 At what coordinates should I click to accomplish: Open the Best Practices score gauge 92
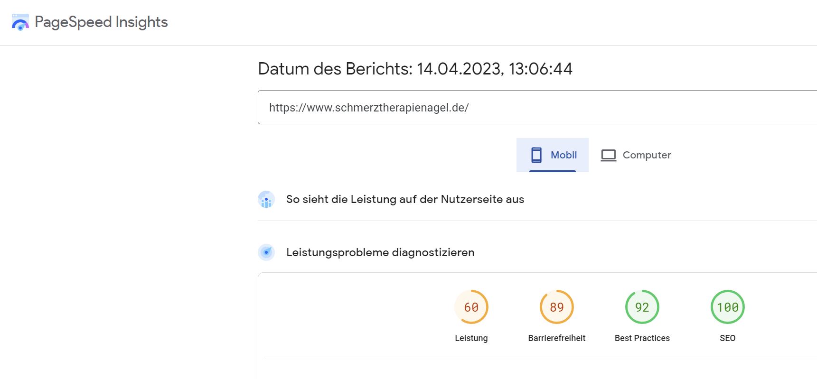click(642, 307)
